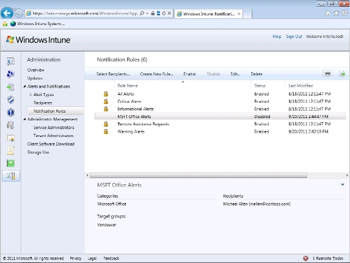Screen dimensions: 350x263
Task: Click the Sign Out link
Action: 294,37
